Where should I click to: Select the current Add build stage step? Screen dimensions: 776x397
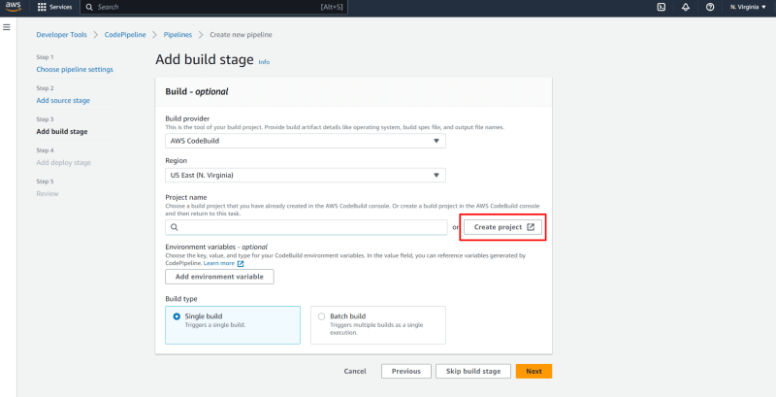pyautogui.click(x=62, y=132)
